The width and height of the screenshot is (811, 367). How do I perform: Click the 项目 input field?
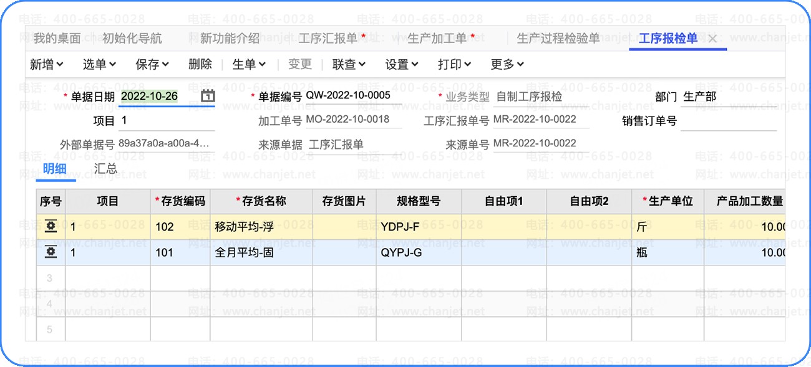(167, 121)
